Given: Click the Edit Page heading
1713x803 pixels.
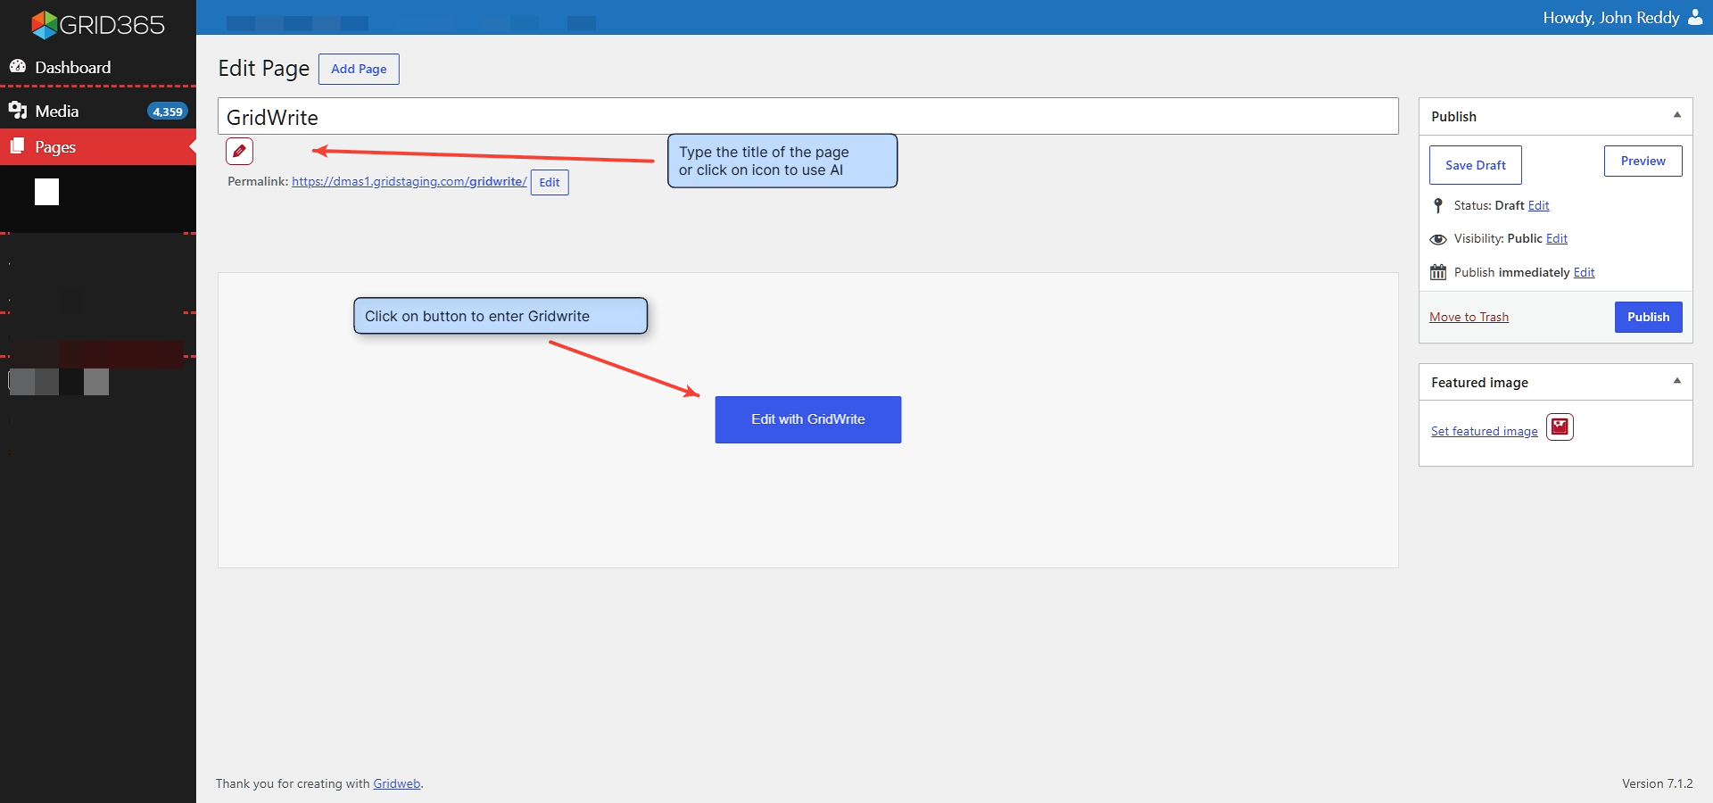Looking at the screenshot, I should click(264, 69).
